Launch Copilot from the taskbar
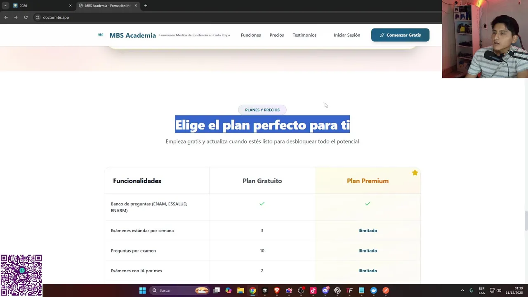The image size is (528, 297). pos(229,290)
